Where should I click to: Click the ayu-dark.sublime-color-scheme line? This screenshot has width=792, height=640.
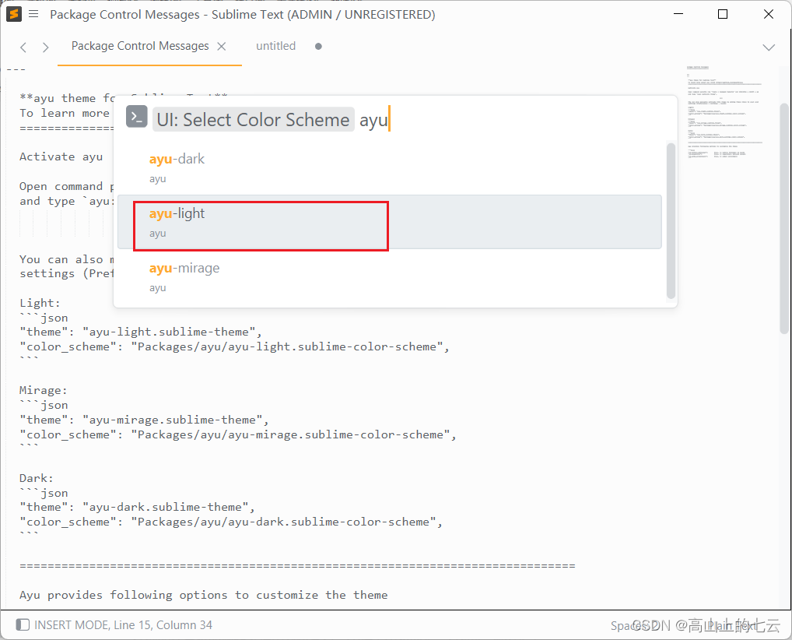click(x=231, y=522)
